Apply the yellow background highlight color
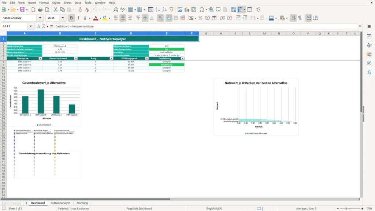The image size is (375, 211). [105, 18]
